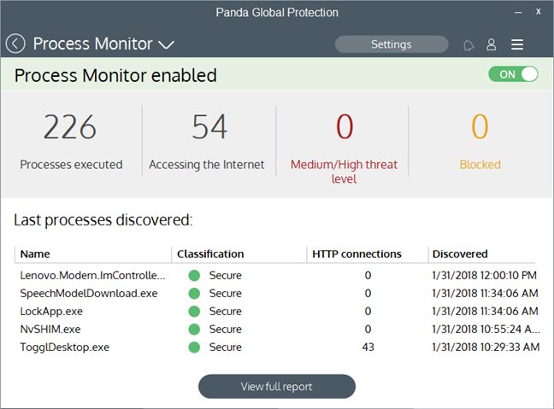
Task: Click green status dot for TogglDesktop.exe
Action: pos(194,348)
